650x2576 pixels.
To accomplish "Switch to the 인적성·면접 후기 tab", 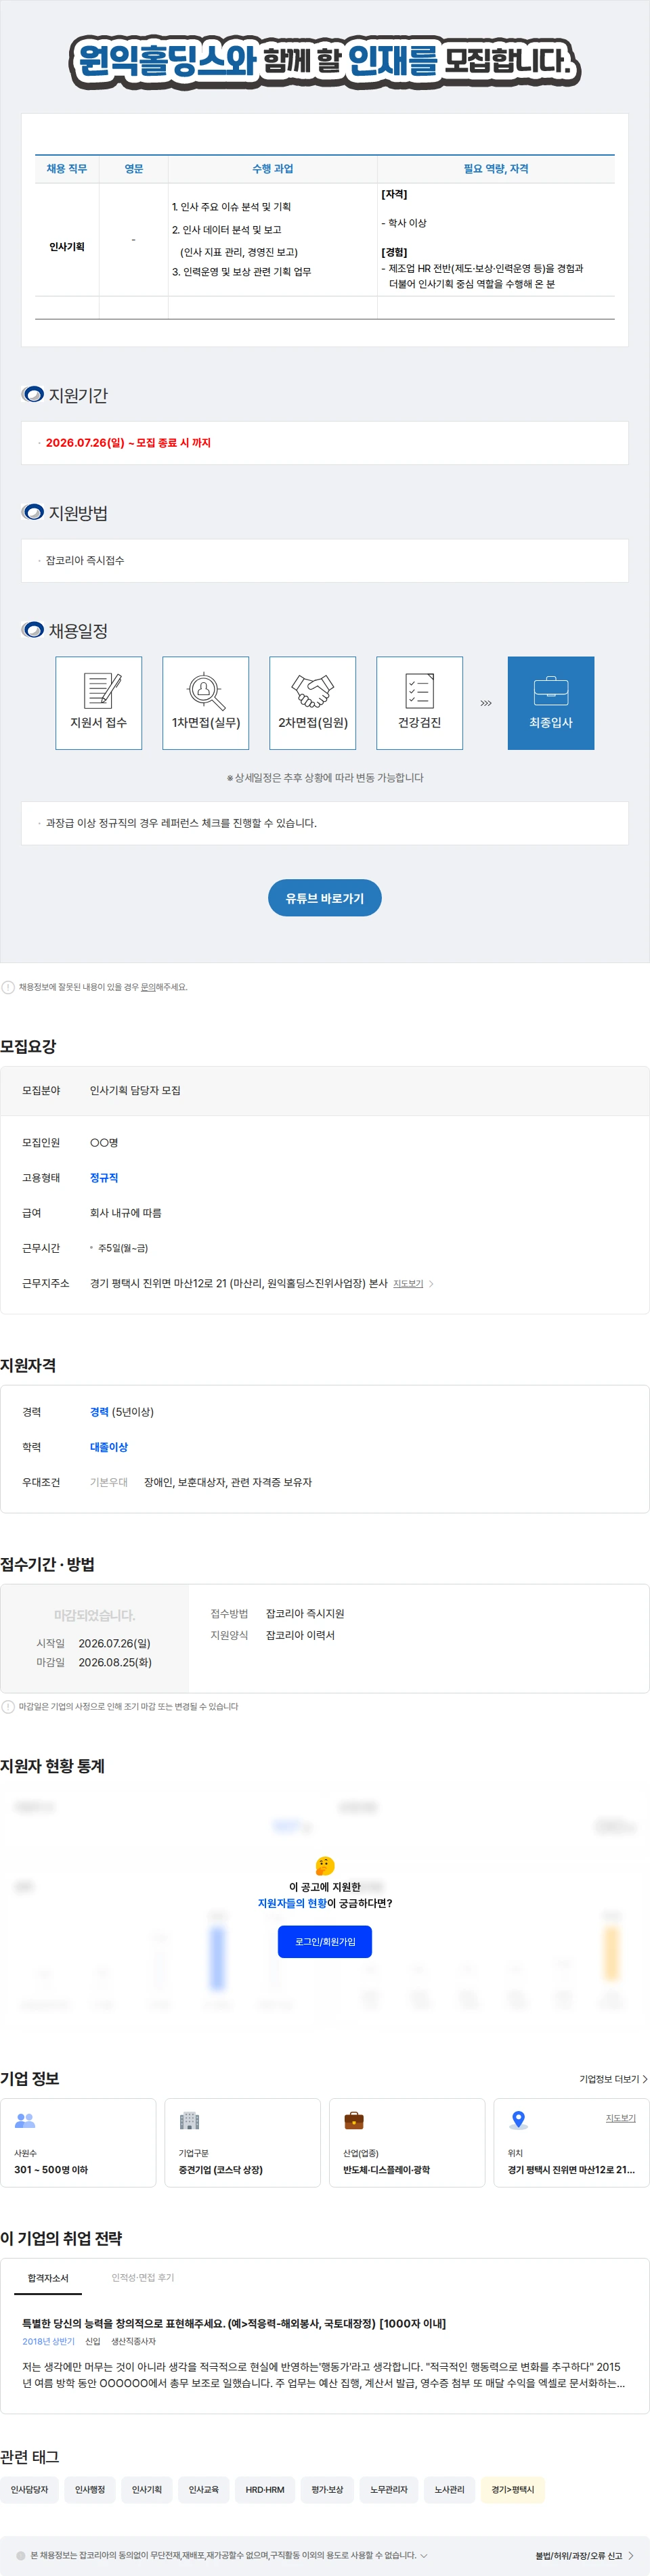I will pyautogui.click(x=143, y=2277).
